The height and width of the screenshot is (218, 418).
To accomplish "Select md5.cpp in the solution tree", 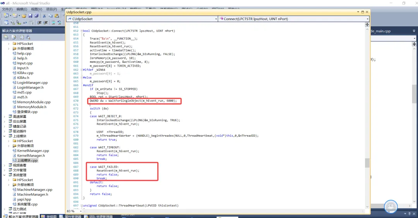I will click(x=24, y=92).
